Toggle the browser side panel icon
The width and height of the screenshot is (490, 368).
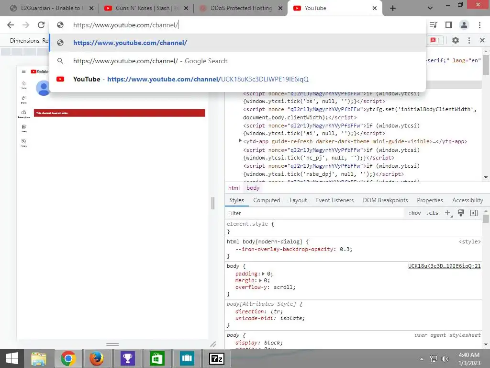tap(449, 25)
